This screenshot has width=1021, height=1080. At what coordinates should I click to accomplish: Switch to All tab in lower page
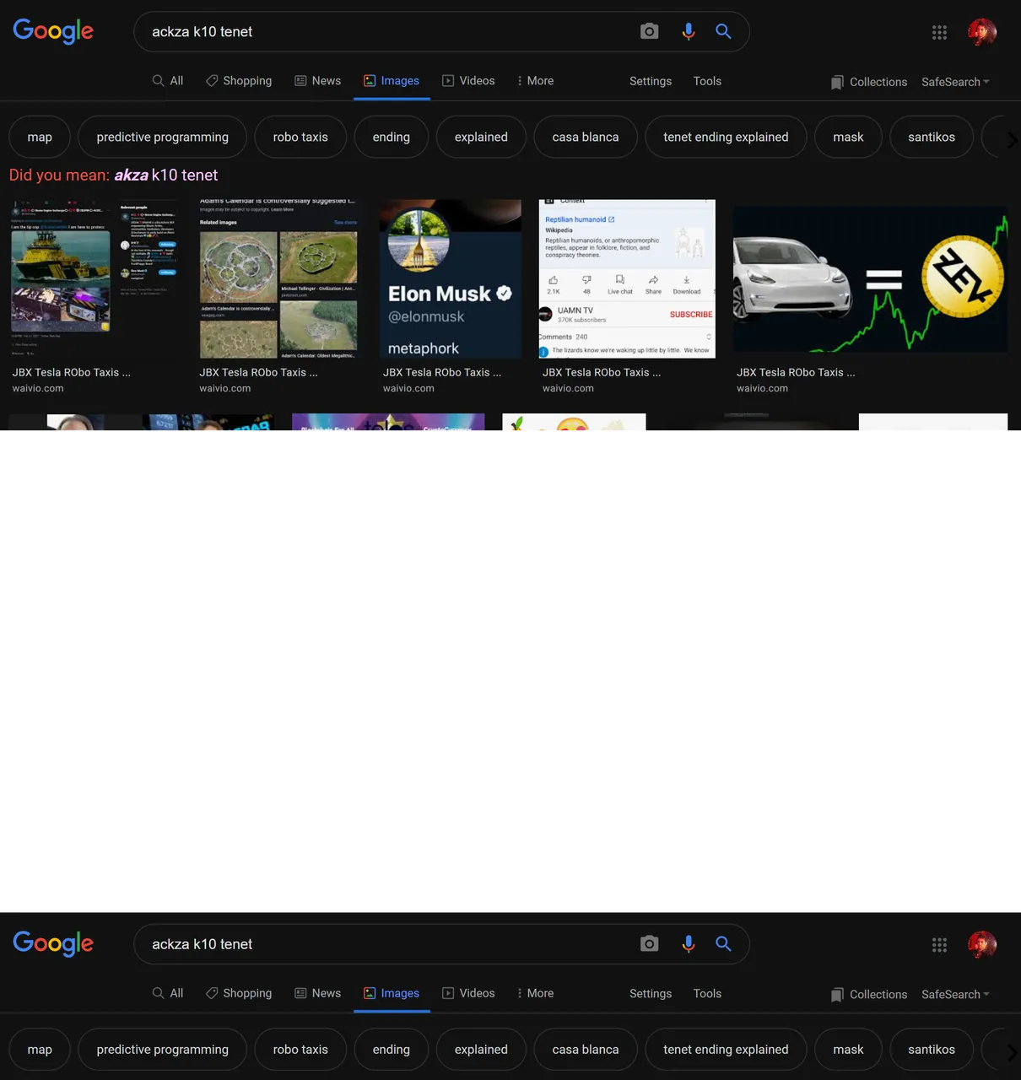168,993
